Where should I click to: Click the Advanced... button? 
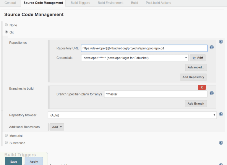click(x=196, y=67)
